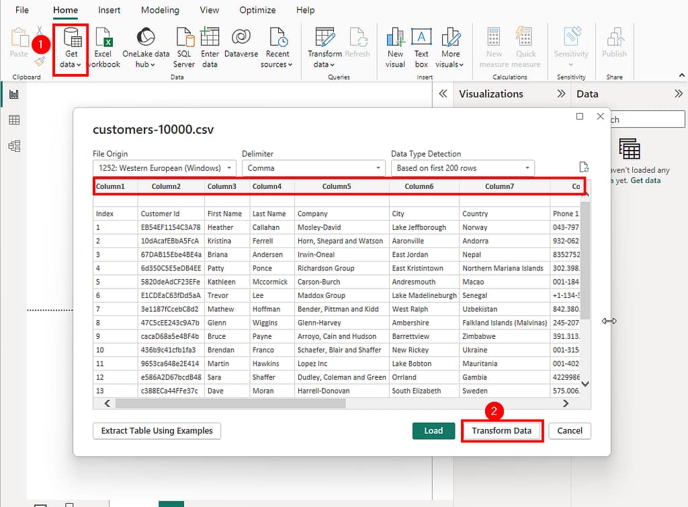Load the customers-10000.csv data
The width and height of the screenshot is (688, 507).
pos(433,430)
